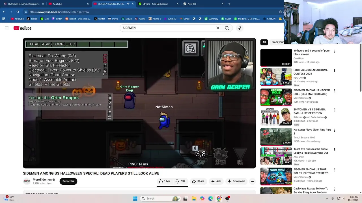Open MoreSidemen channel avatar

[27, 181]
